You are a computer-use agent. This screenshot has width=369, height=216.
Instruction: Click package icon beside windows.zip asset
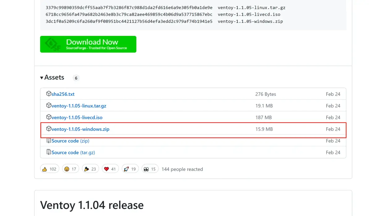point(49,129)
